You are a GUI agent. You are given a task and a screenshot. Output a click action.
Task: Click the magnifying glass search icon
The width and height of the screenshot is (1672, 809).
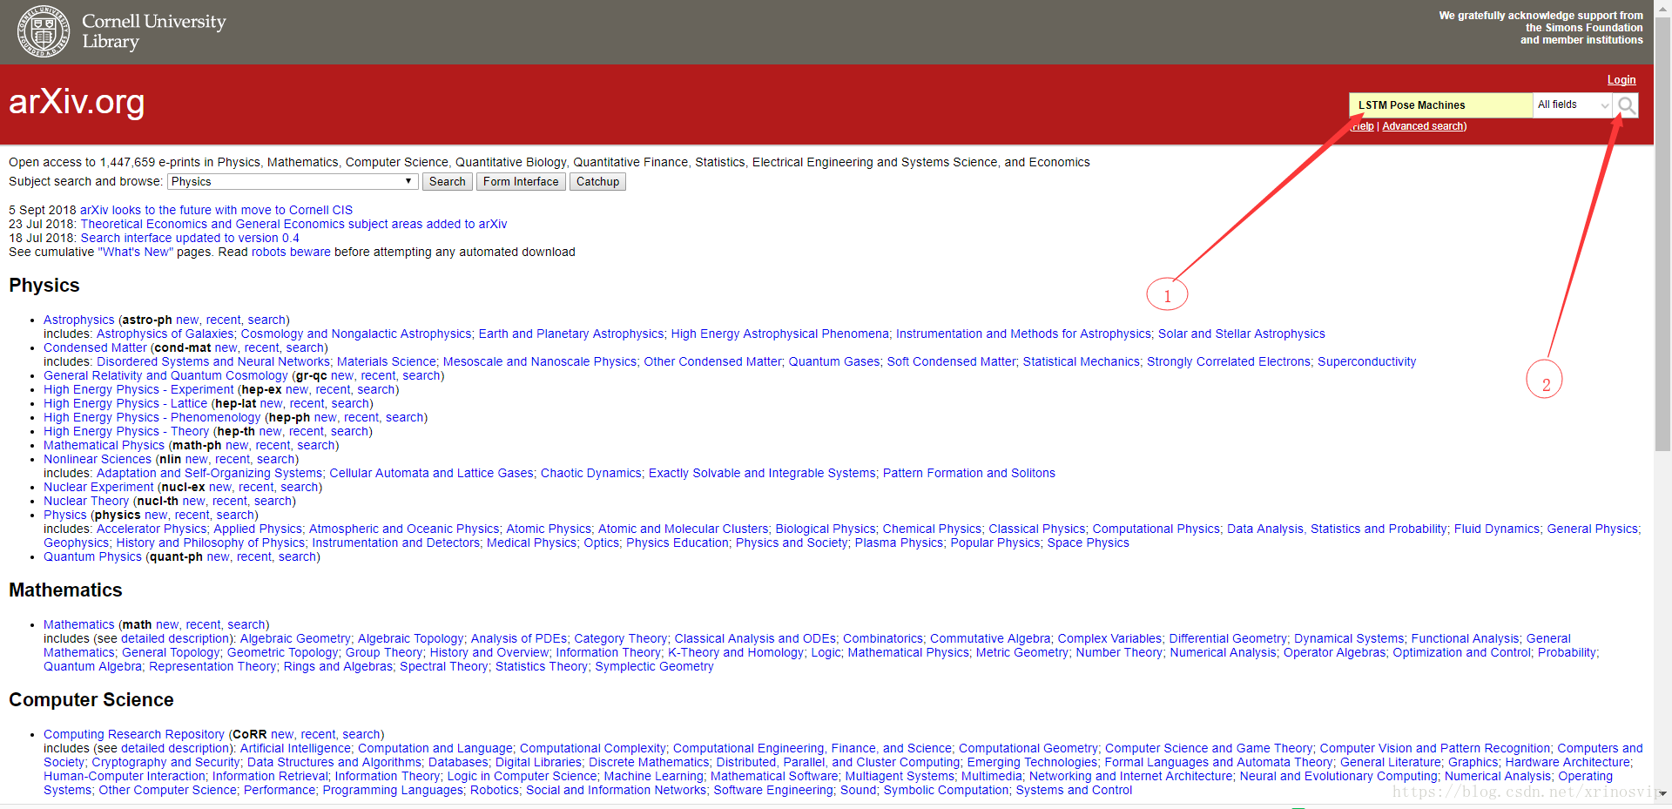tap(1626, 105)
